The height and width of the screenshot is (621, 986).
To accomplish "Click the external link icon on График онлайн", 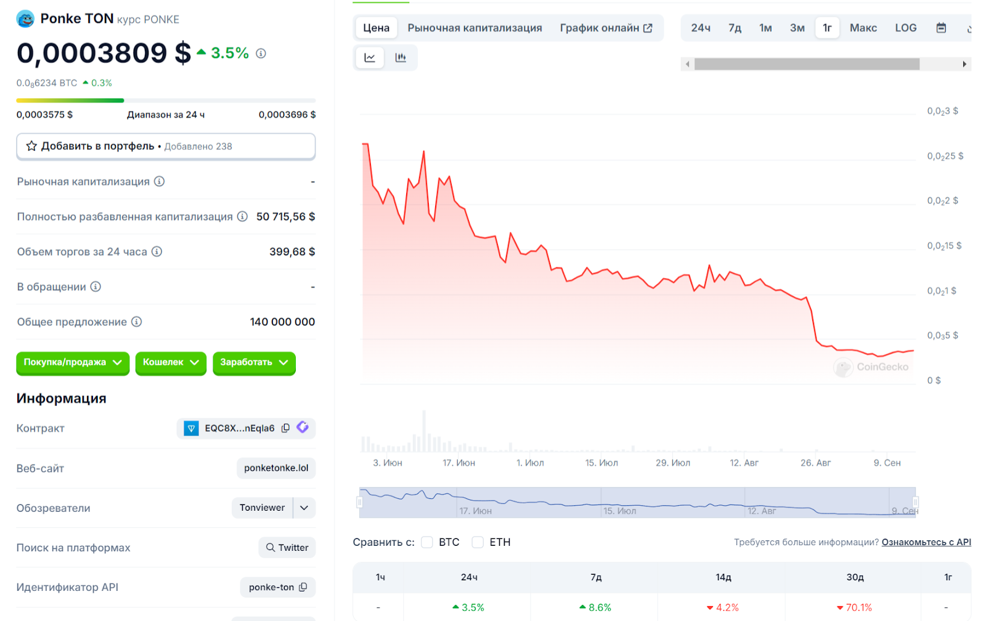I will point(648,28).
